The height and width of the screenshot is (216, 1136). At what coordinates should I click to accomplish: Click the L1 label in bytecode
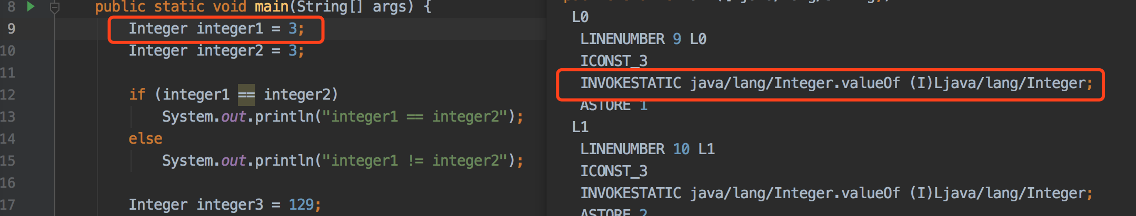point(580,127)
